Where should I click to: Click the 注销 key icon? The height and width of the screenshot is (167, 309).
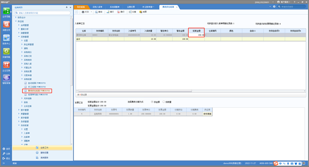(x=4, y=154)
